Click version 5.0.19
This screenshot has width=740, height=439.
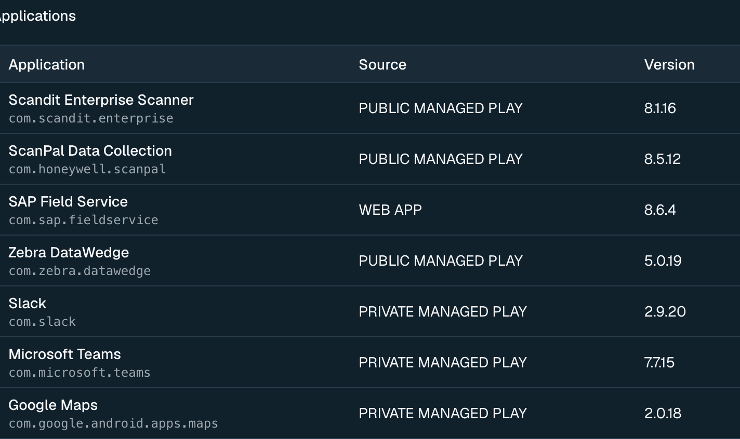[x=663, y=260]
